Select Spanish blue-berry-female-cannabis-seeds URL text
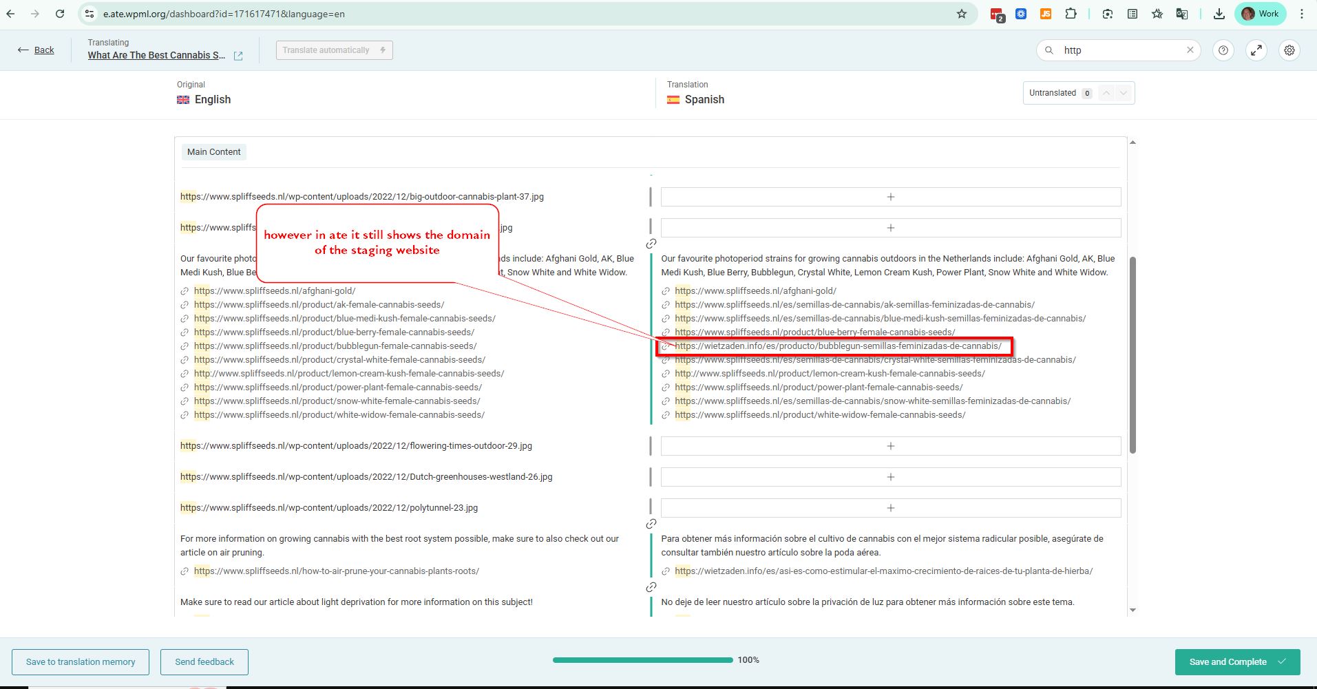This screenshot has height=689, width=1317. pos(815,332)
